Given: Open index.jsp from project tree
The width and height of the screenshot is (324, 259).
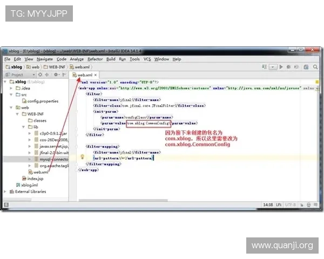Looking at the screenshot, I should click(x=35, y=178).
